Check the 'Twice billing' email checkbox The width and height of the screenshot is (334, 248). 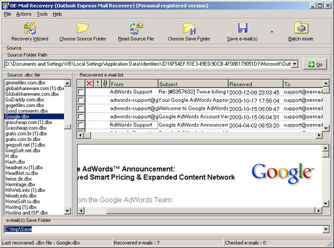81,92
